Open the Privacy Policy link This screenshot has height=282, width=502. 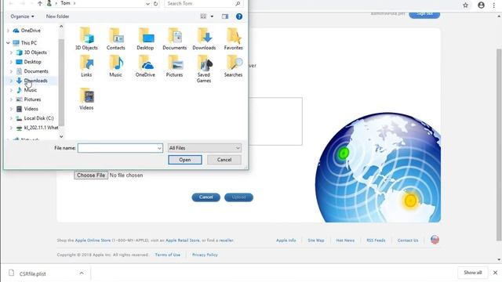point(205,255)
